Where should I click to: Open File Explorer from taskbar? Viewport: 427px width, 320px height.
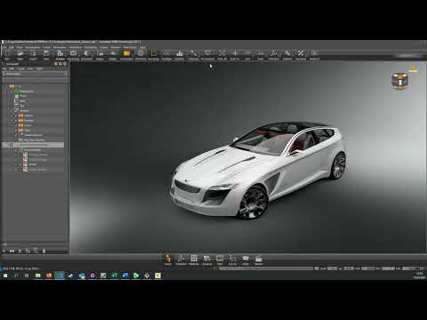(x=38, y=276)
